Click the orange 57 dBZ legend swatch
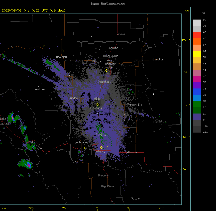This screenshot has width=216, height=211. click(197, 41)
